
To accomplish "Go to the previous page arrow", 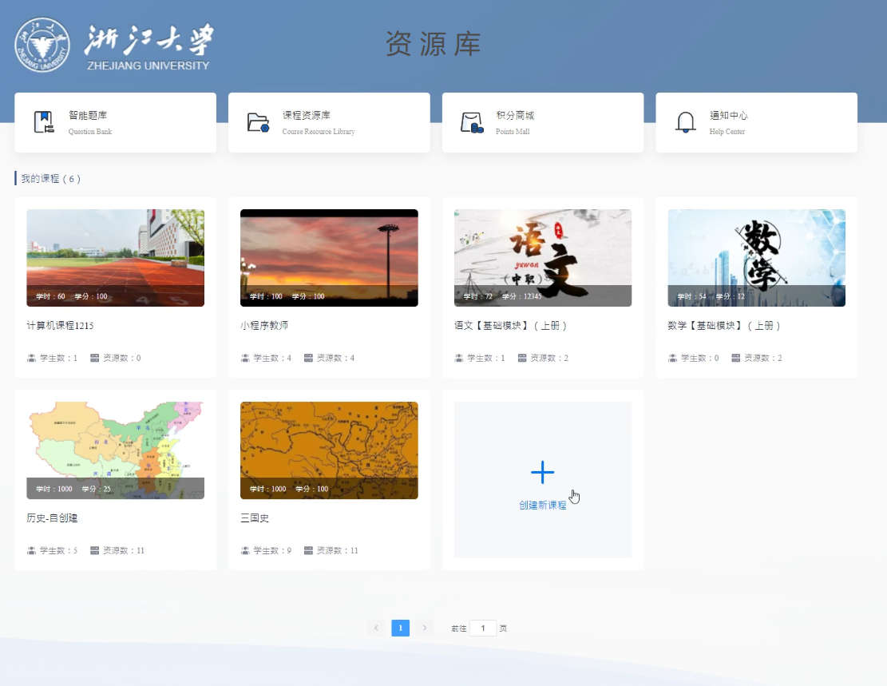I will tap(376, 628).
